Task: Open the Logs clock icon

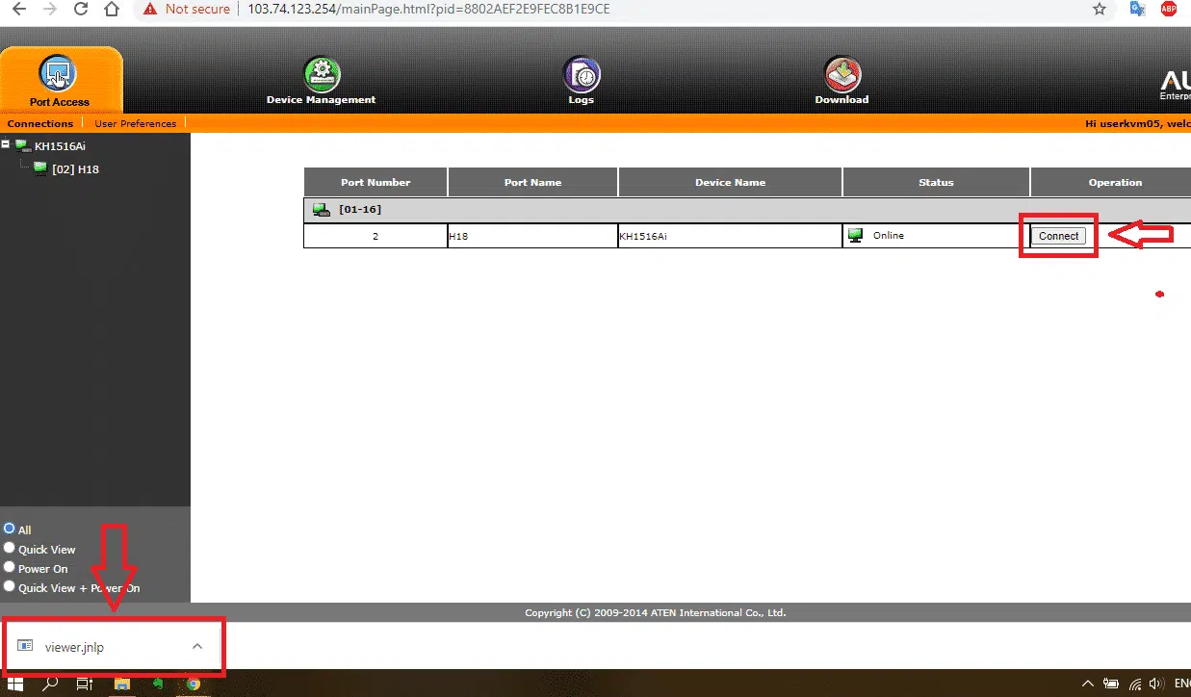Action: (582, 74)
